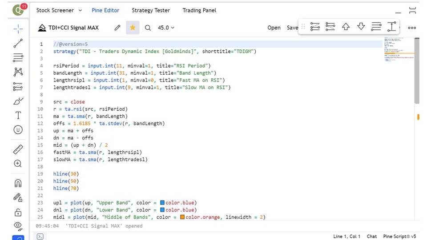Click the first forecasting icon in floating toolbar
Image resolution: width=427 pixels, height=240 pixels.
coord(315,27)
